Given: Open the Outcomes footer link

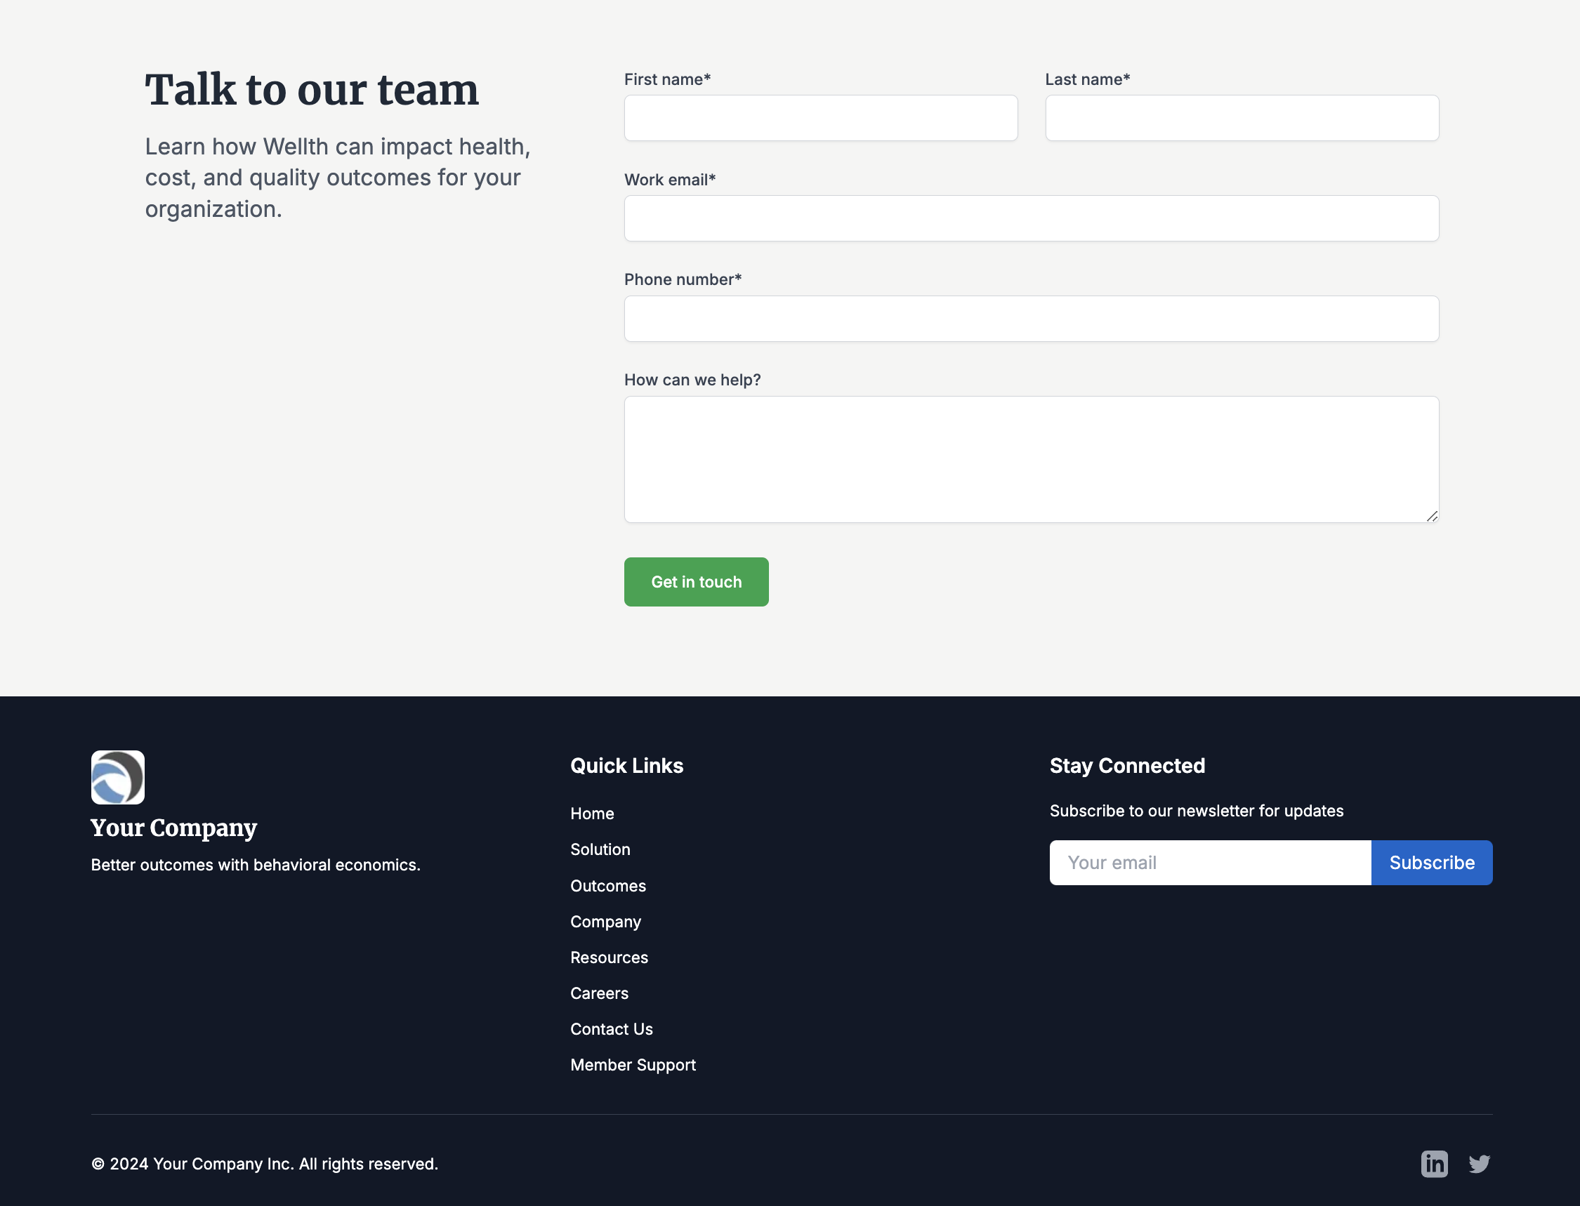Looking at the screenshot, I should click(x=607, y=886).
